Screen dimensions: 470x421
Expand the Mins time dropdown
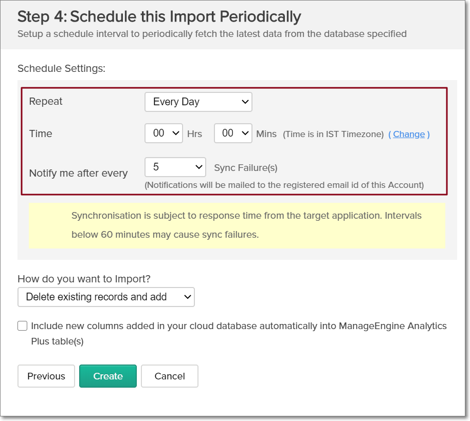(x=232, y=133)
